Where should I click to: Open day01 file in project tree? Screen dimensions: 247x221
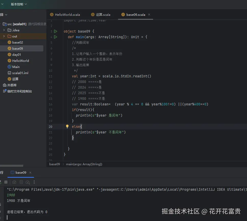[17, 55]
